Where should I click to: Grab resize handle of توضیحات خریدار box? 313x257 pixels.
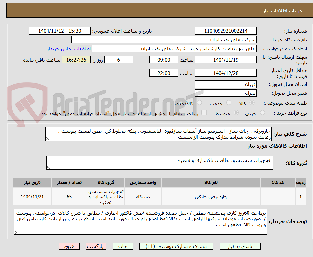tap(16, 232)
